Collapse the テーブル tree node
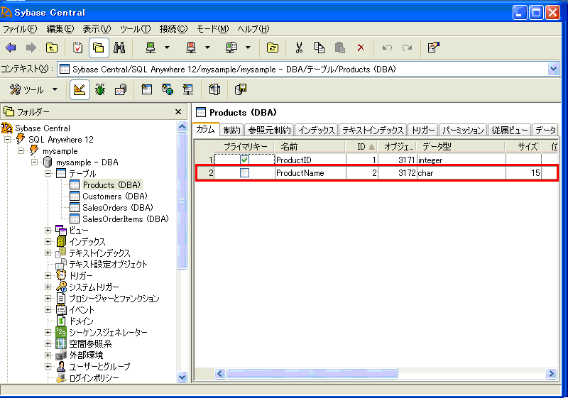The width and height of the screenshot is (568, 398). pyautogui.click(x=48, y=174)
